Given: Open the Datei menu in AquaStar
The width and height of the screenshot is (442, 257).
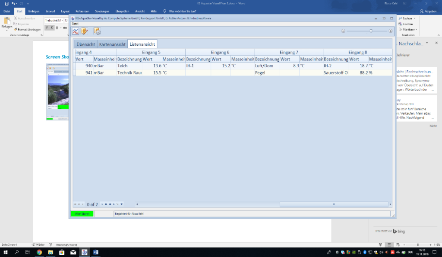Looking at the screenshot, I should 75,23.
